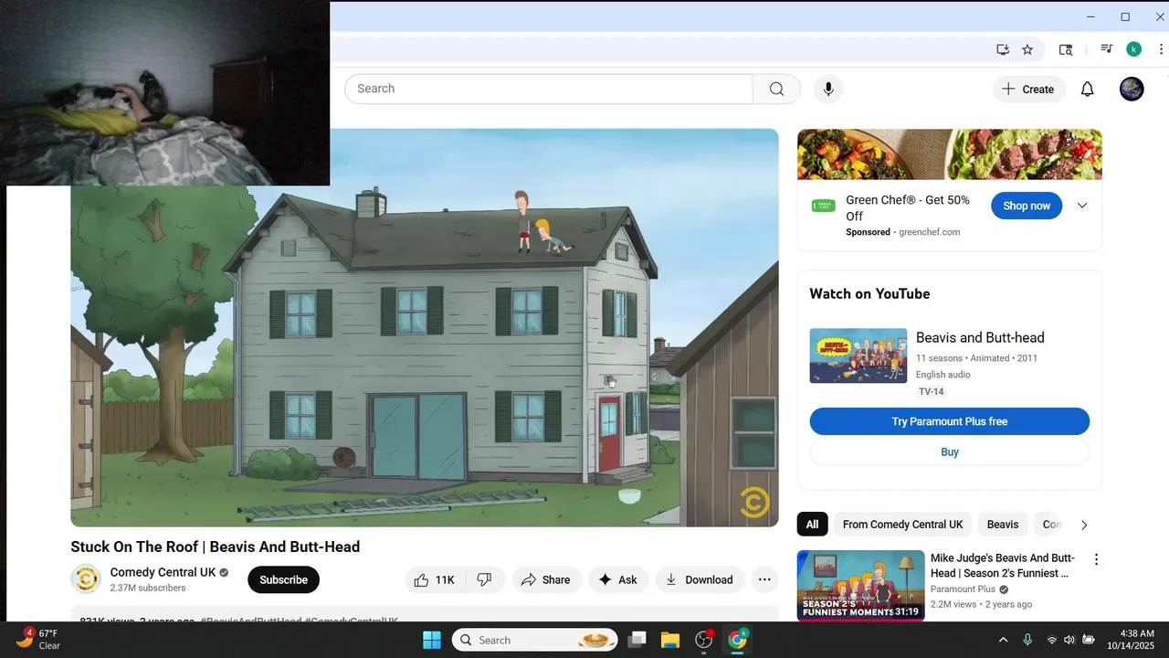Viewport: 1169px width, 658px height.
Task: Select the All filter chip
Action: pyautogui.click(x=812, y=525)
